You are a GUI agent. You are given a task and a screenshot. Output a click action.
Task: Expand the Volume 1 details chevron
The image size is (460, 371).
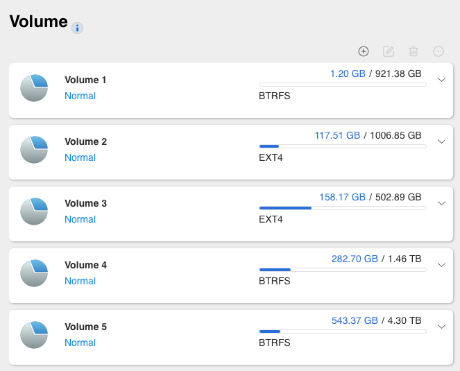click(441, 80)
